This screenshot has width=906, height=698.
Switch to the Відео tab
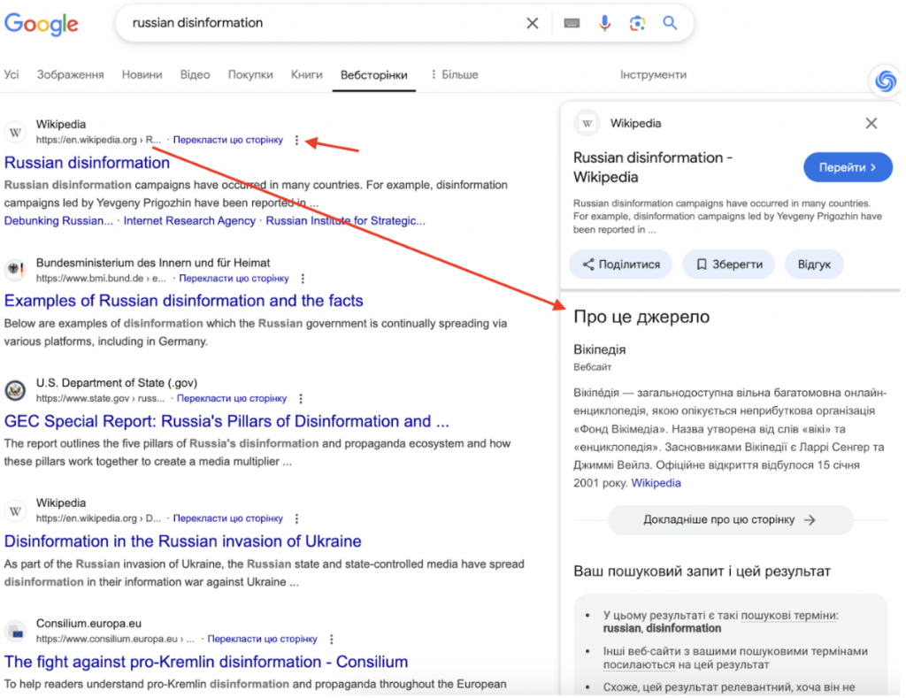coord(195,74)
